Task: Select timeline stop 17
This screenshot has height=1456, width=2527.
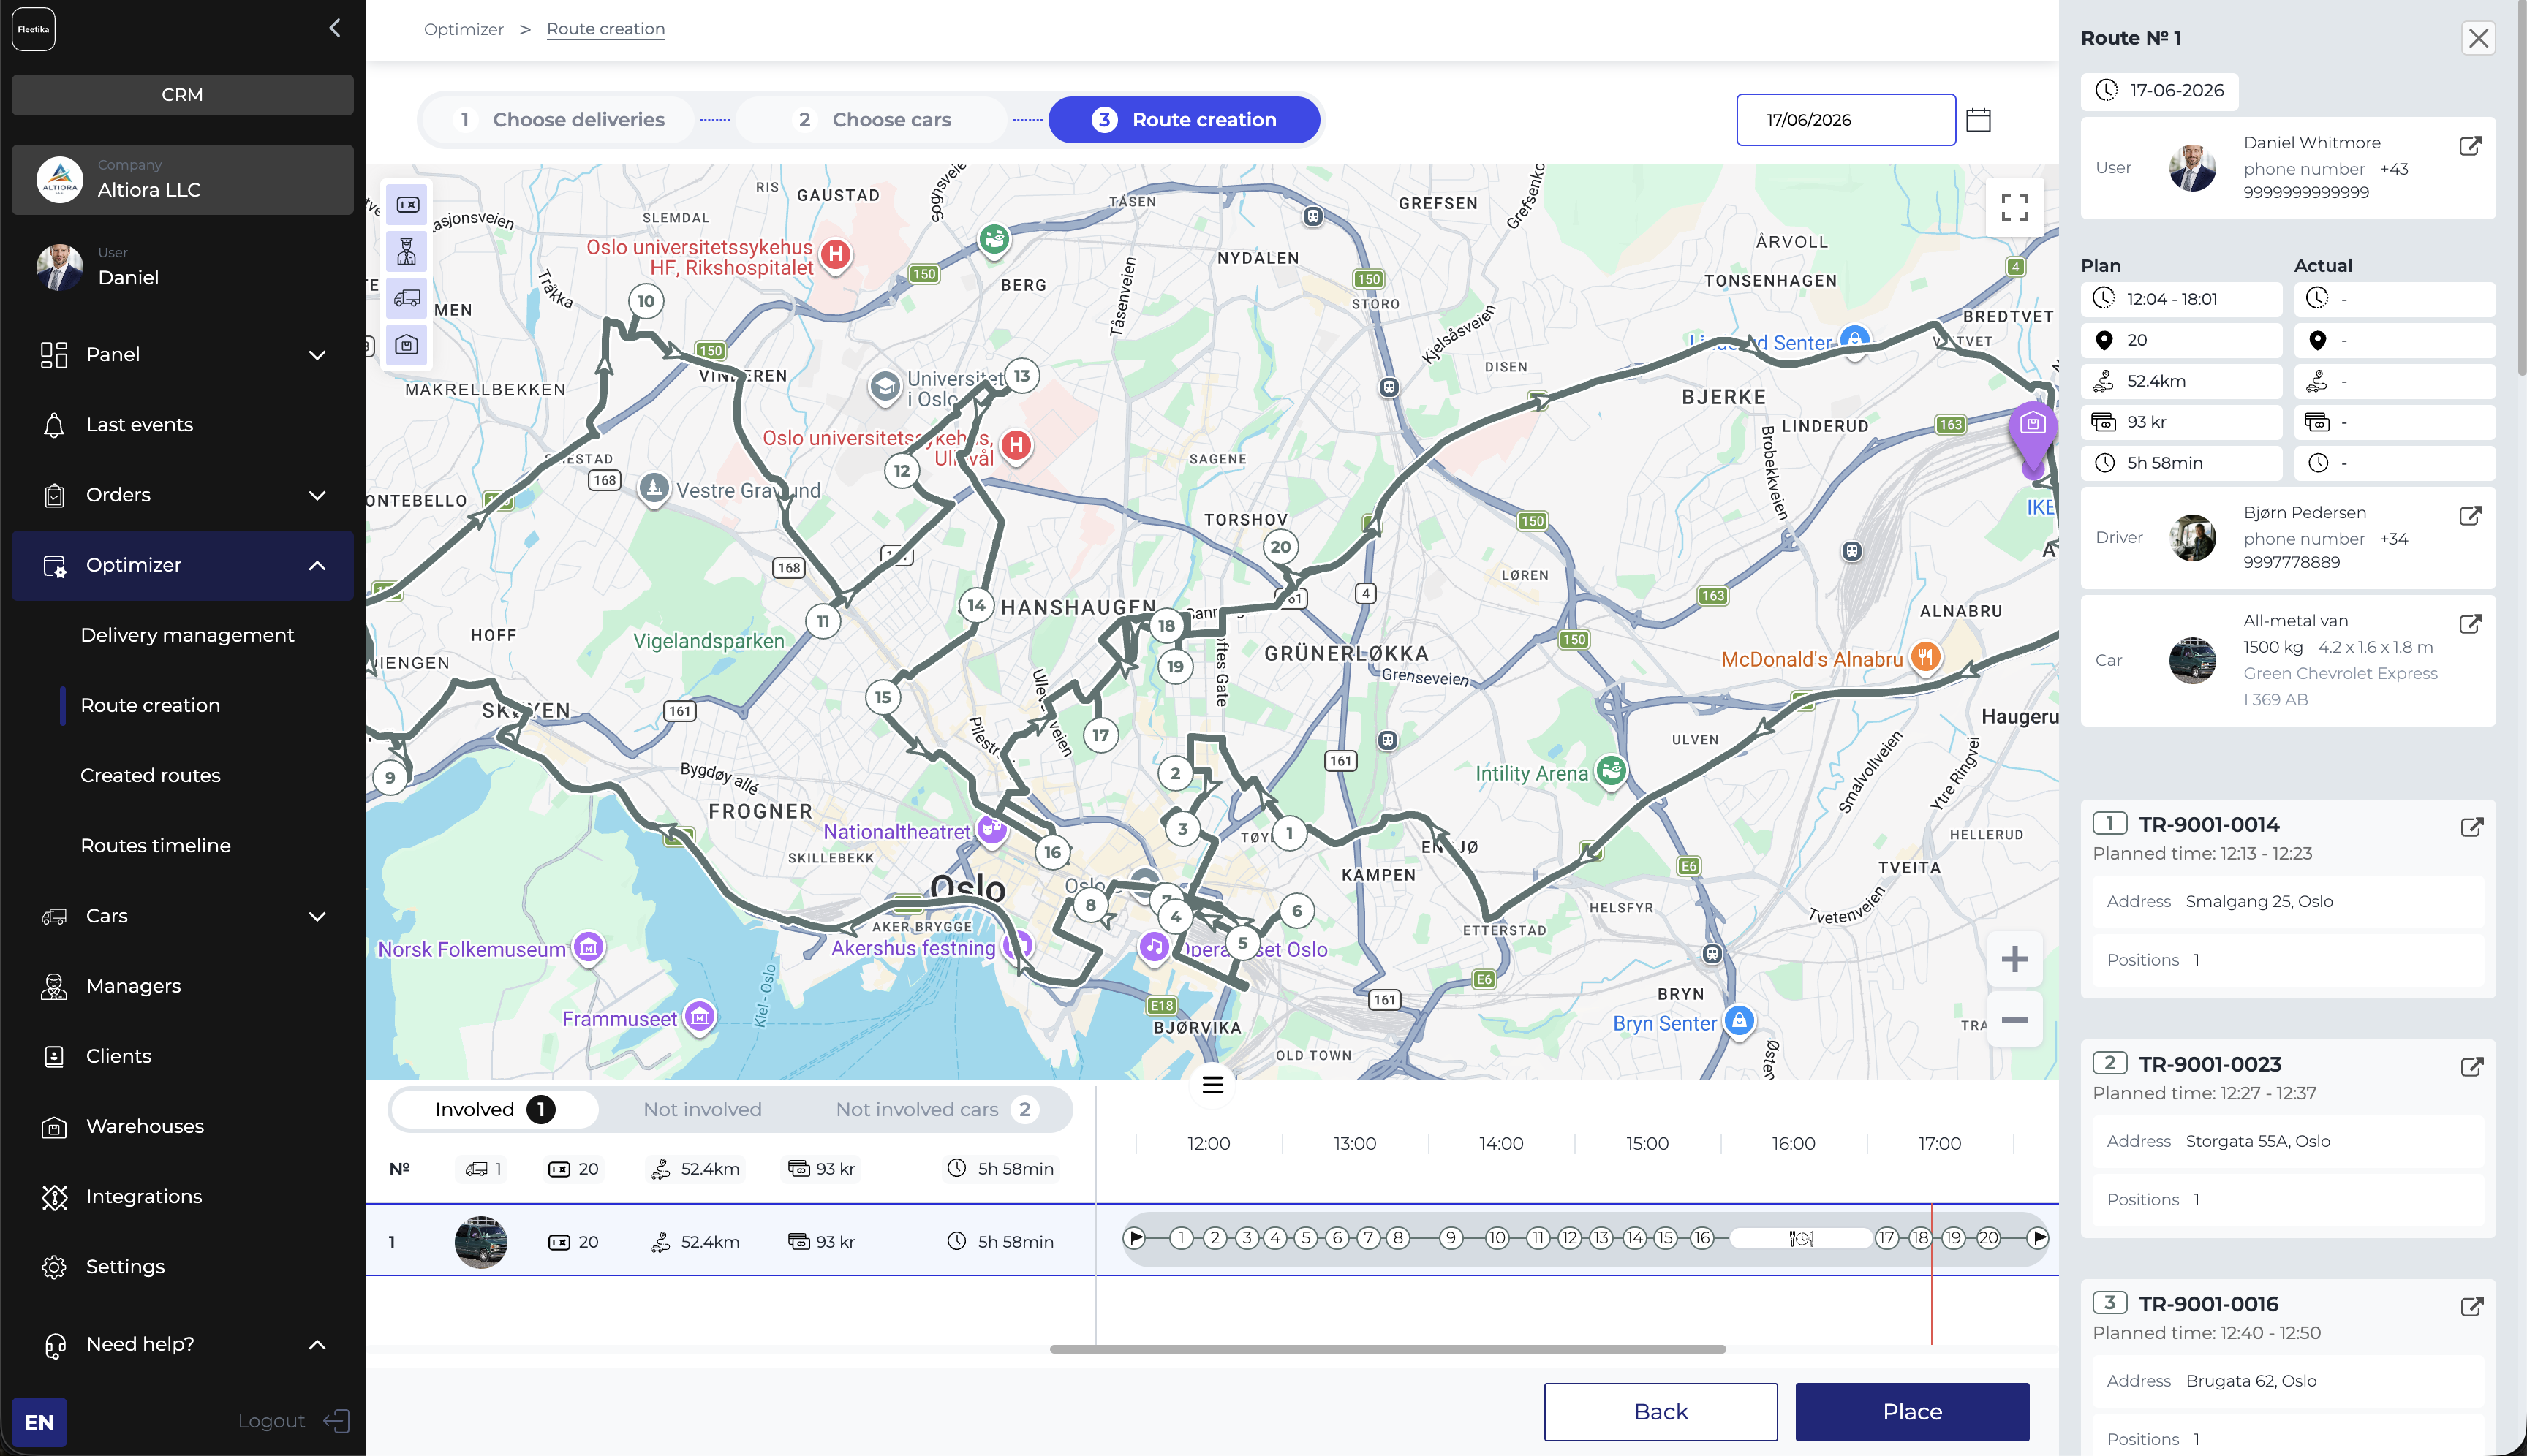Action: (x=1886, y=1238)
